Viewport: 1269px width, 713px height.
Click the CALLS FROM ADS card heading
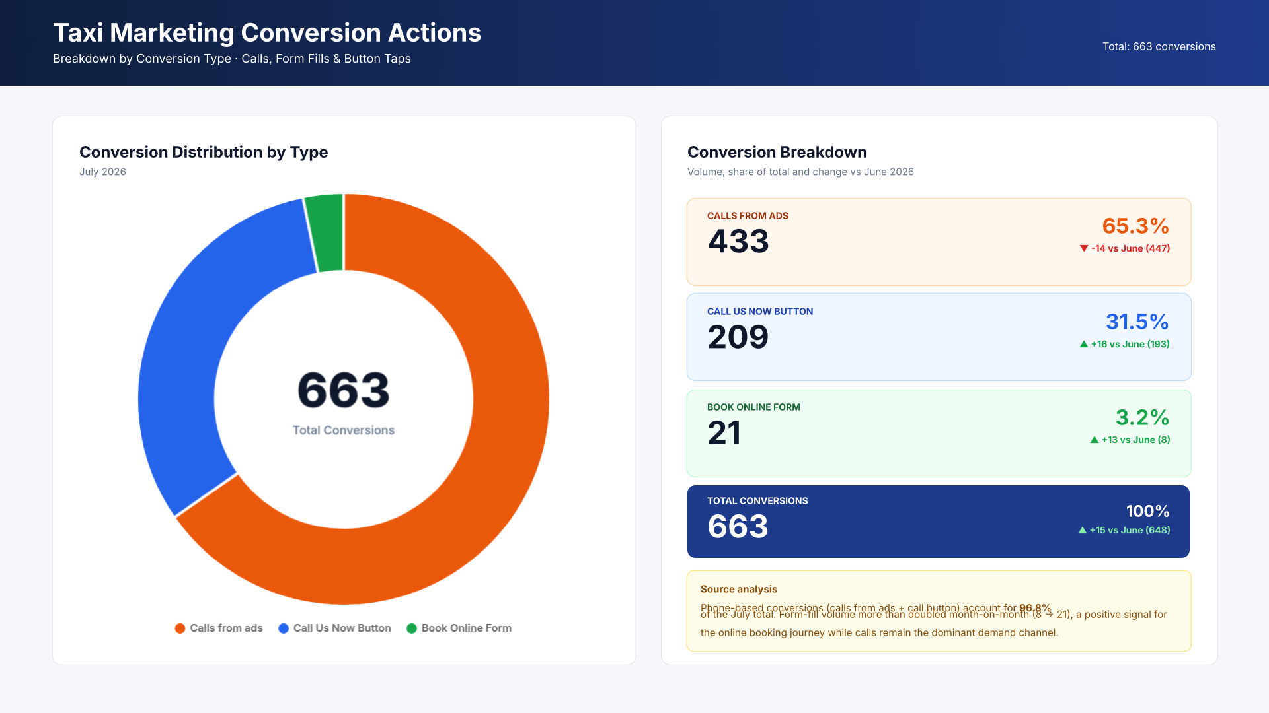748,216
